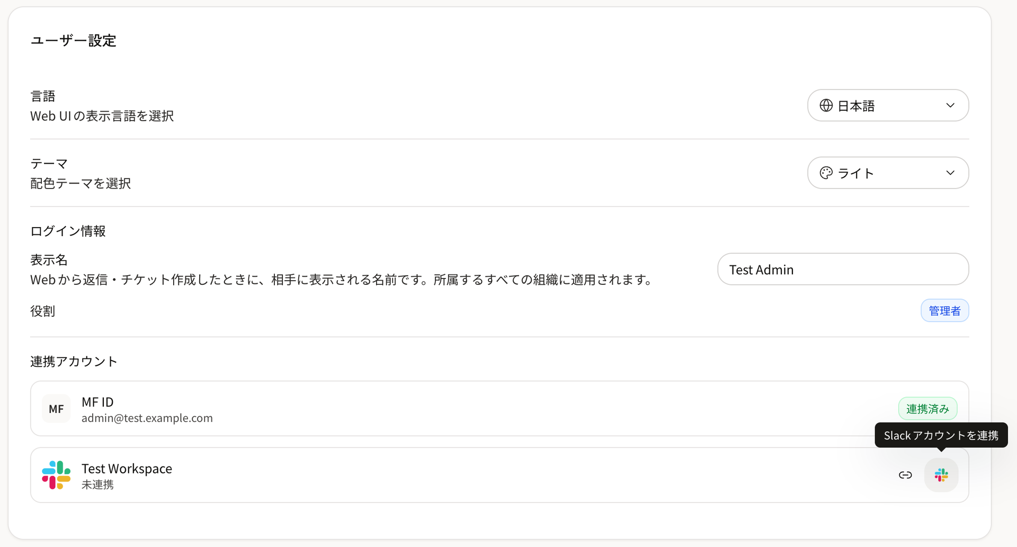Click the Slack logo beside Test Workspace
Image resolution: width=1017 pixels, height=547 pixels.
56,475
